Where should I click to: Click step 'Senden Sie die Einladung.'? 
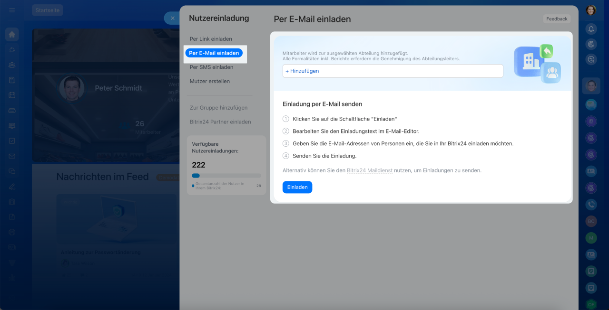click(324, 156)
